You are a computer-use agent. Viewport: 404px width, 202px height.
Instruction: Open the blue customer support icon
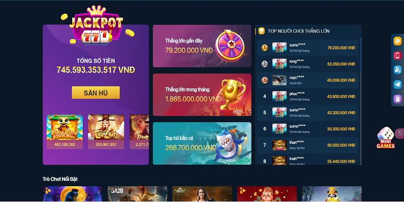[x=397, y=70]
